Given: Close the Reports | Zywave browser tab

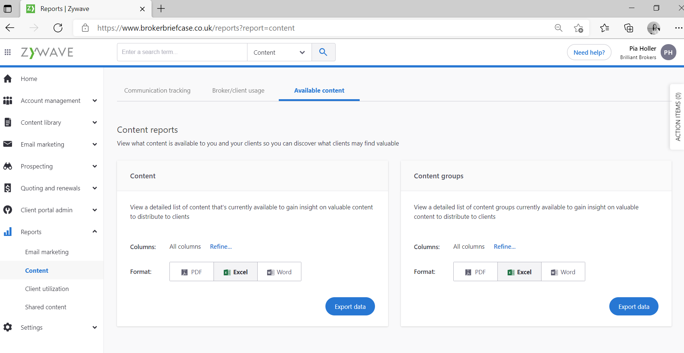Looking at the screenshot, I should click(142, 9).
